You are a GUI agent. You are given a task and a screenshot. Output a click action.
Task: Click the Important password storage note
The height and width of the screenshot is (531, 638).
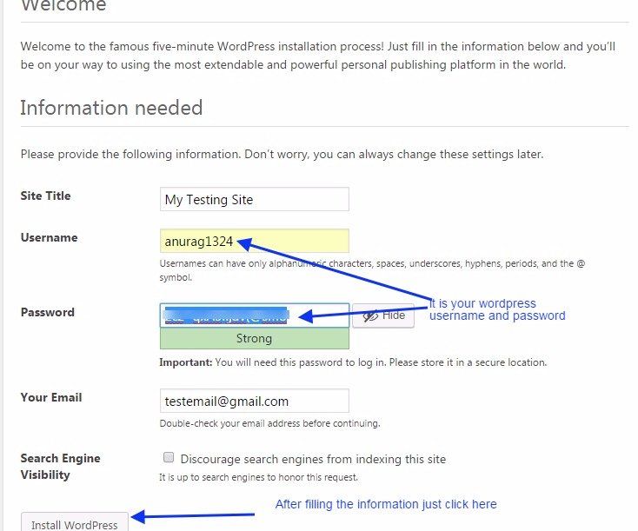tap(353, 362)
